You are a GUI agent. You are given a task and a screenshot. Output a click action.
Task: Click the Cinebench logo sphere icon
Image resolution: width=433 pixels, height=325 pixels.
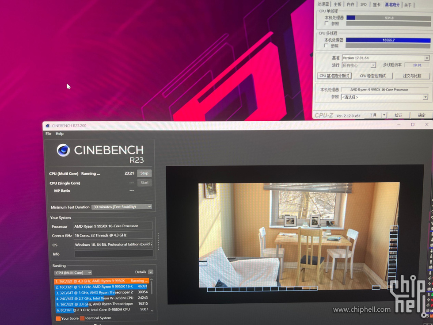63,150
